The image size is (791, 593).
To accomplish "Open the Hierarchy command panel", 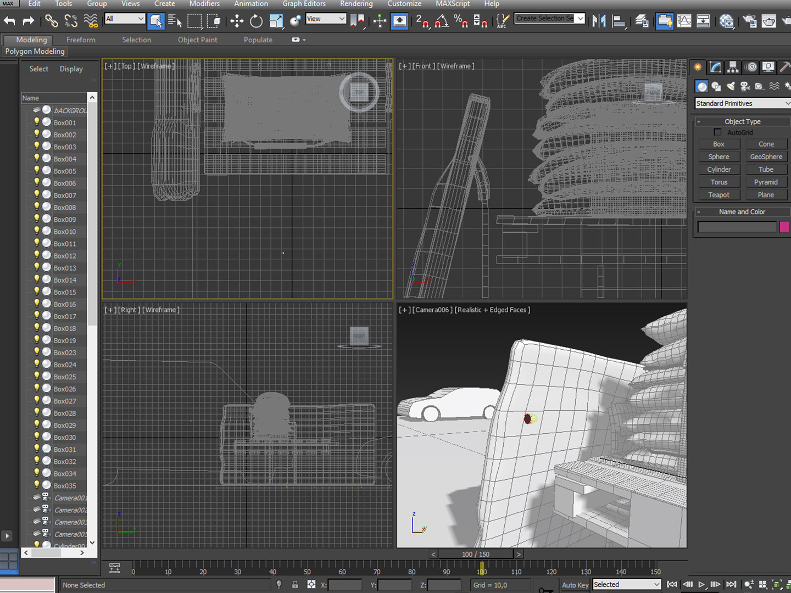I will (x=733, y=67).
